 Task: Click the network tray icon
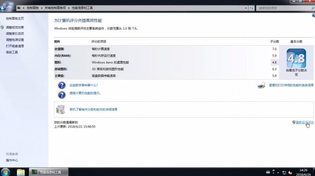(x=284, y=172)
